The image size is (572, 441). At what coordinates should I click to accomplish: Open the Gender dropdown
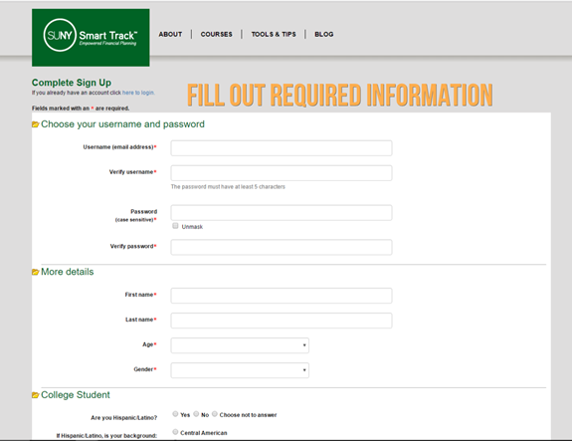coord(240,370)
